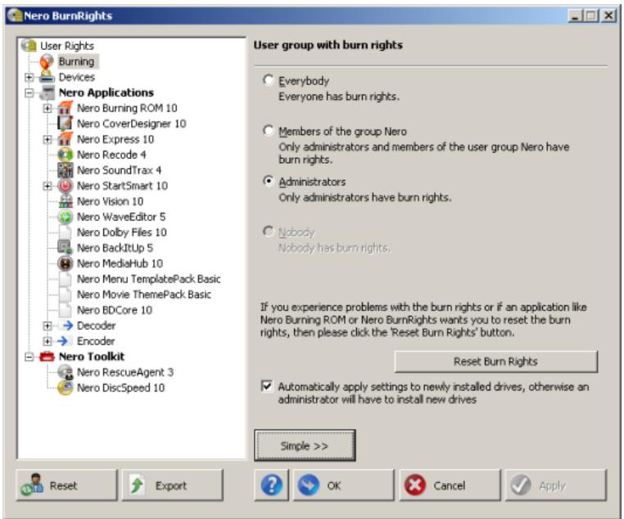
Task: Click the Nero Dolby Files 10 icon
Action: coord(65,232)
